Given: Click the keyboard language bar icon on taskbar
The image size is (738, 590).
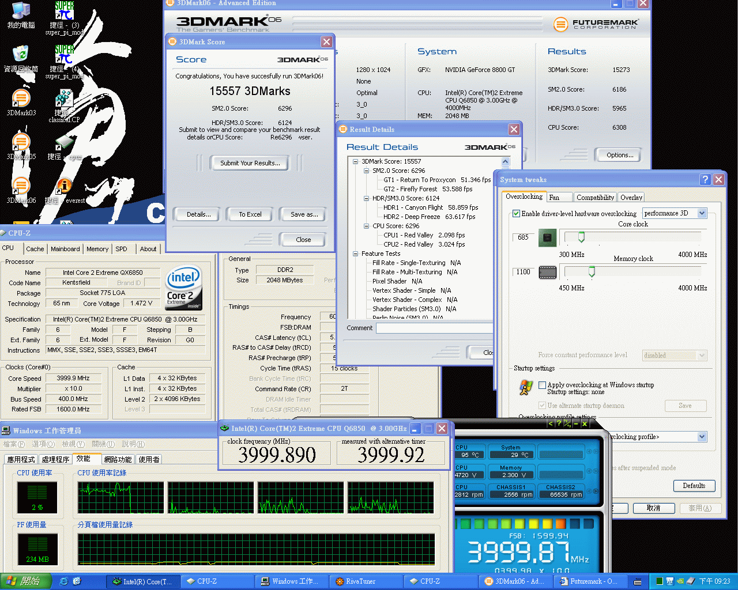Looking at the screenshot, I should coord(638,581).
